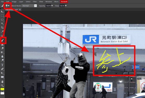Open the Opacity slider arrow
Viewport: 145px width, 98px height.
[x=52, y=6]
